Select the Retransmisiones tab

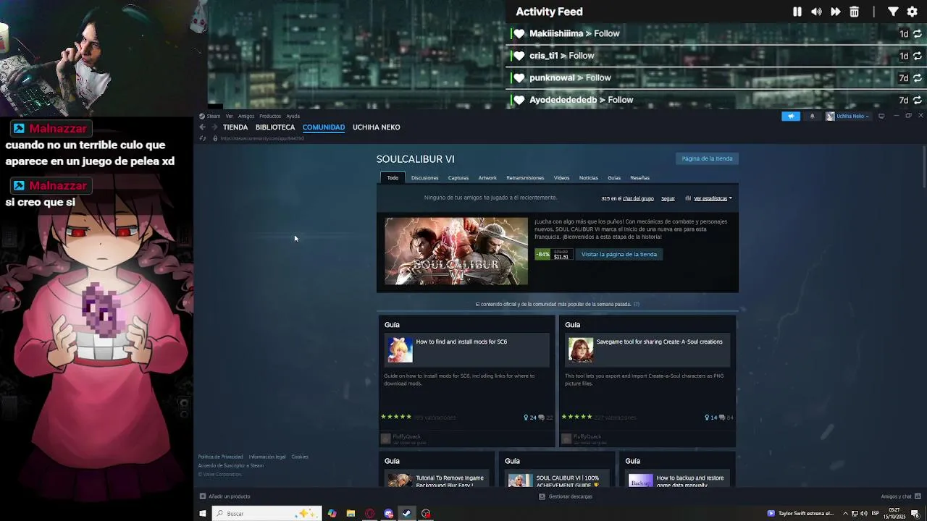[x=525, y=178]
